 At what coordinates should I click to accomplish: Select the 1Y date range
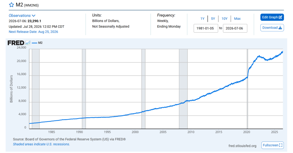coord(202,19)
